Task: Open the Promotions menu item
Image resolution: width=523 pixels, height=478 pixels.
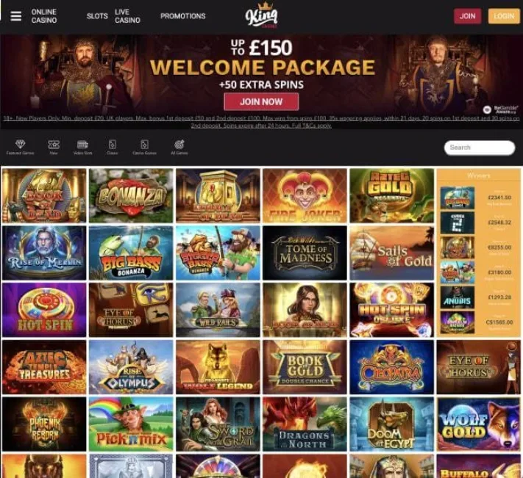Action: click(x=182, y=16)
